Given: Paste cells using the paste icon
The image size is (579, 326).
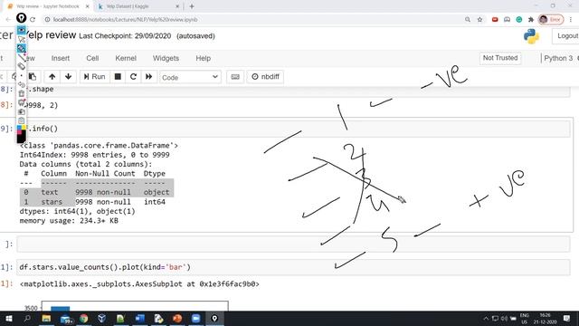Looking at the screenshot, I should (x=33, y=76).
